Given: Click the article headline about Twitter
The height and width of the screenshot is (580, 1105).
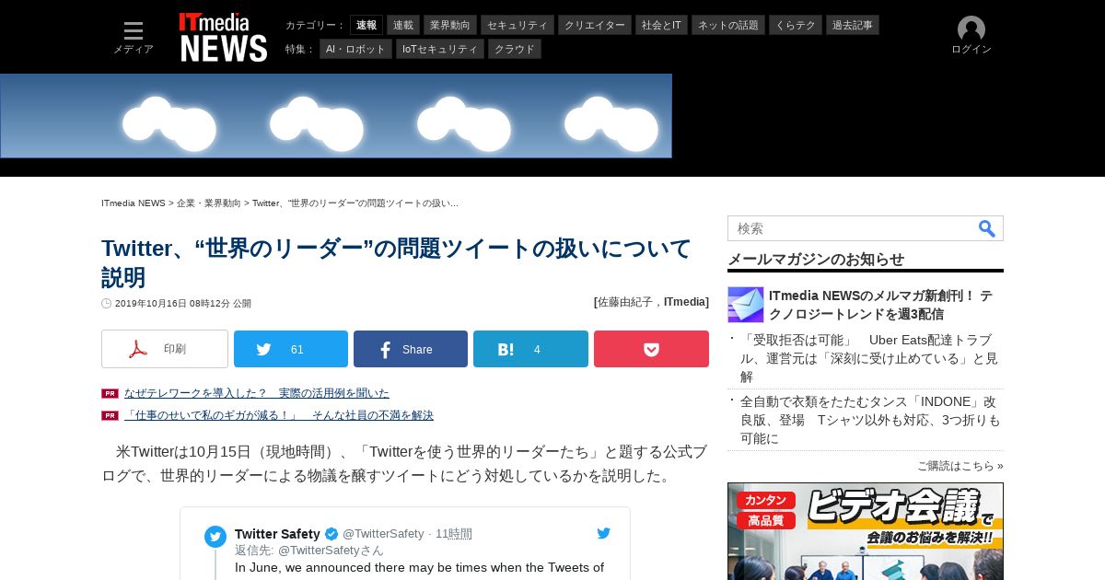Looking at the screenshot, I should pyautogui.click(x=396, y=262).
